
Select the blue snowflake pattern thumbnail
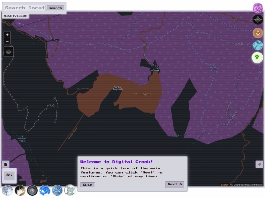pyautogui.click(x=57, y=190)
